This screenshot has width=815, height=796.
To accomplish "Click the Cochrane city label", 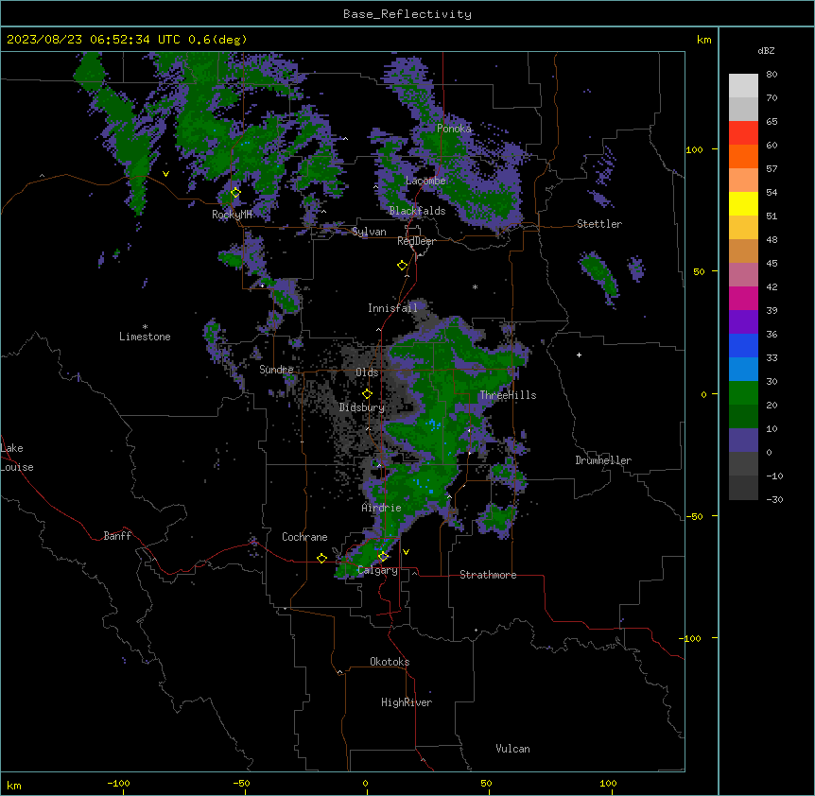I will pyautogui.click(x=304, y=537).
